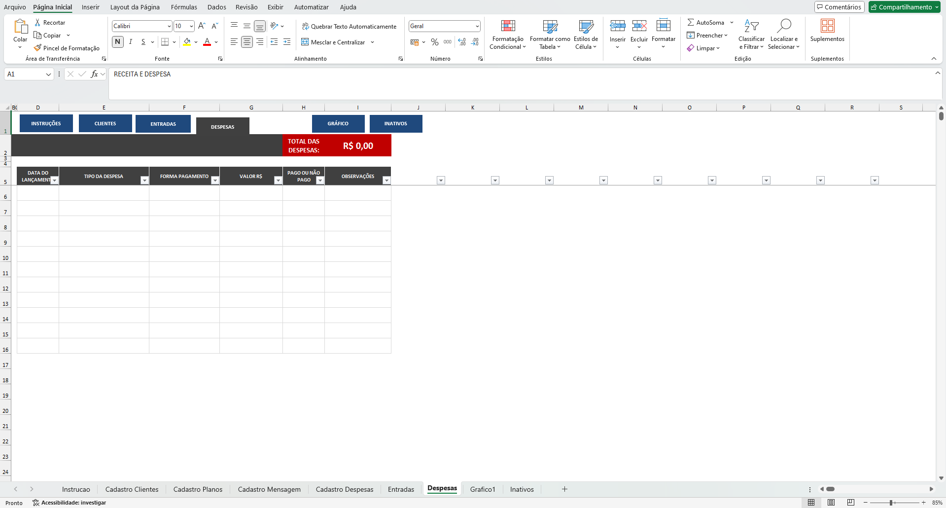
Task: Click the GRÁFICO navigation button
Action: pos(338,123)
